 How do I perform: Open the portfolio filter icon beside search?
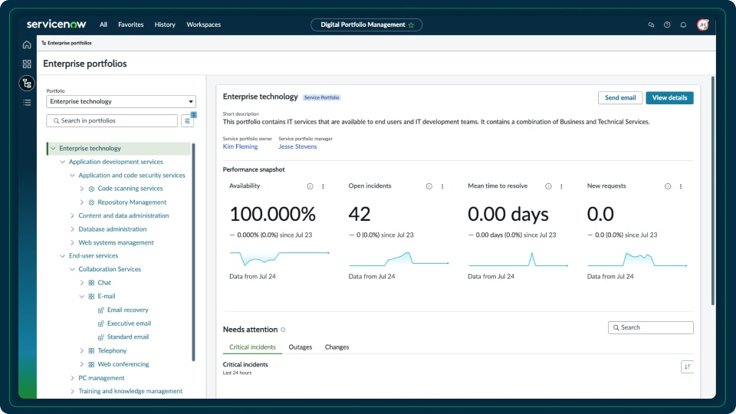pos(187,120)
